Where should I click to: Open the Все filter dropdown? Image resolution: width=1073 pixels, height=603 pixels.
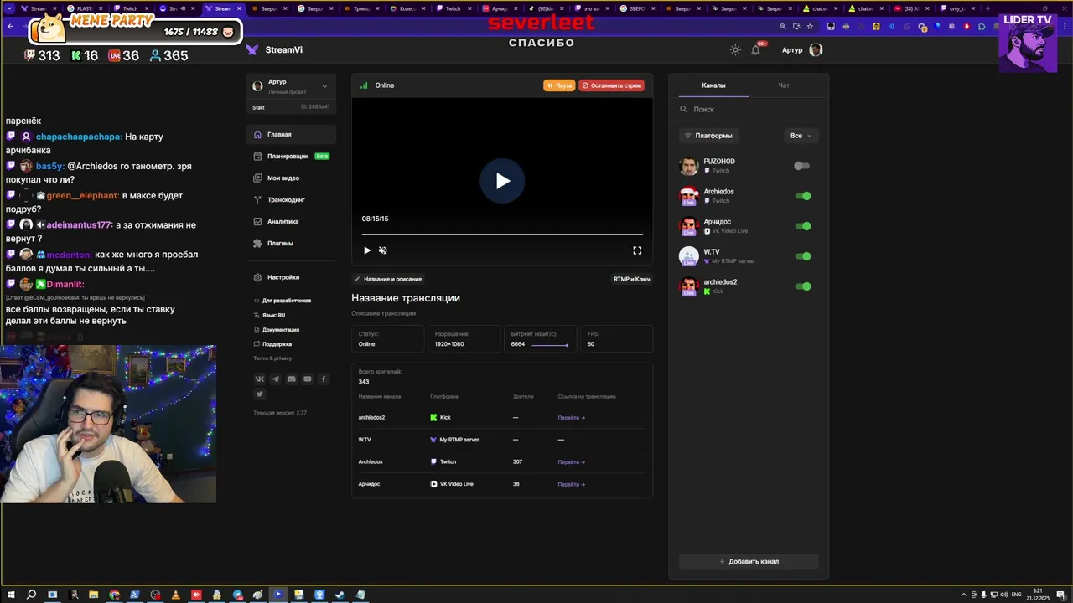coord(801,136)
